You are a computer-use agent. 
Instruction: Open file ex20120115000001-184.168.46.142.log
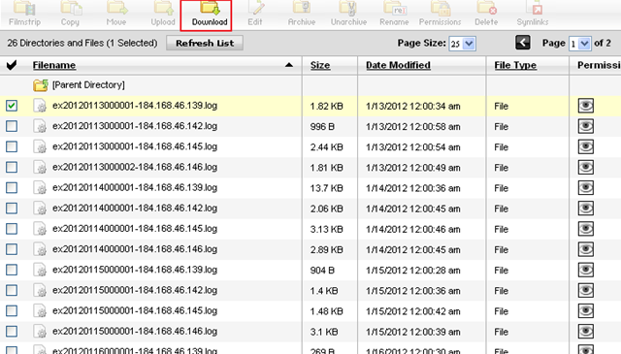[x=135, y=290]
